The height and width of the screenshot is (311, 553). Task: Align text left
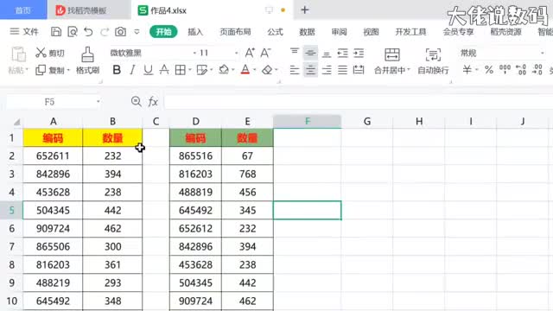point(295,70)
